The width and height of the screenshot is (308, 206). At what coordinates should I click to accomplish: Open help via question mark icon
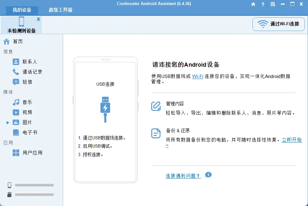tap(263, 4)
